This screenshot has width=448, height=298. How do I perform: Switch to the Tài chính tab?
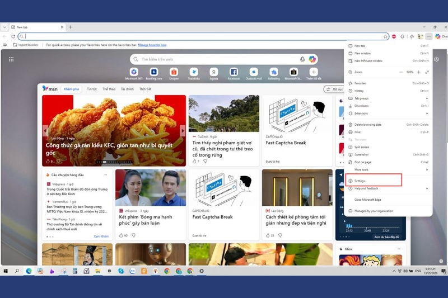pos(127,89)
